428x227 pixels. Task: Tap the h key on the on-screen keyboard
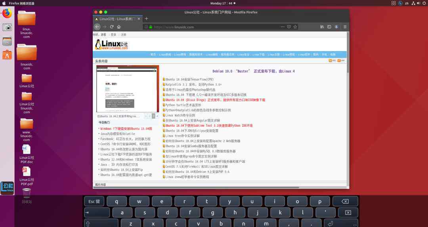point(235,212)
